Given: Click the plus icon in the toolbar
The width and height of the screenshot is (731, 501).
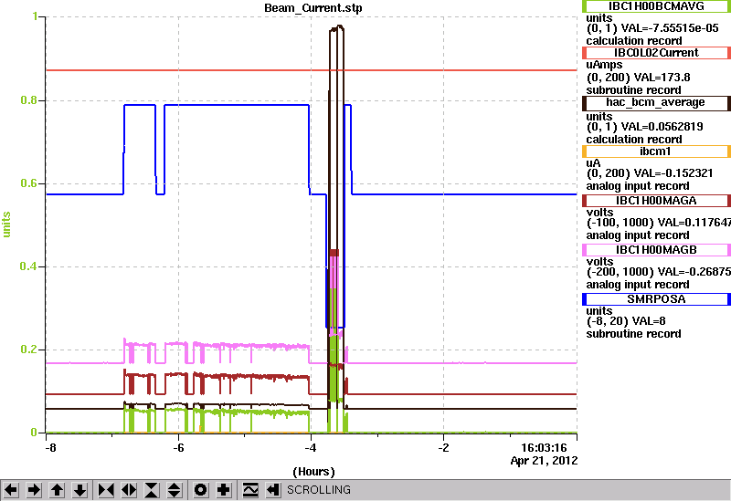Looking at the screenshot, I should point(224,490).
